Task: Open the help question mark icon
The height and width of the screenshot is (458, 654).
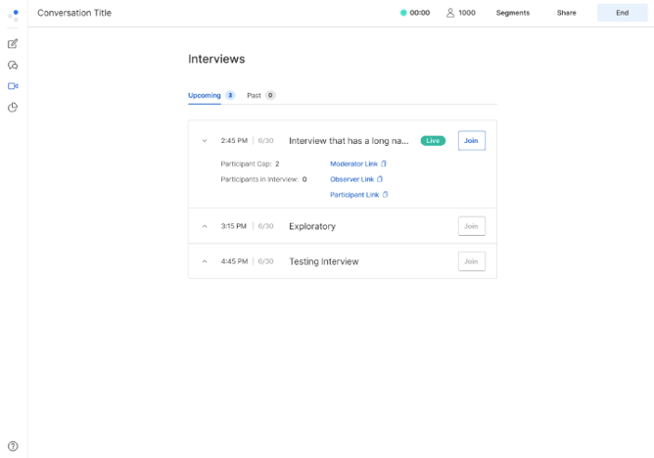Action: click(x=13, y=446)
